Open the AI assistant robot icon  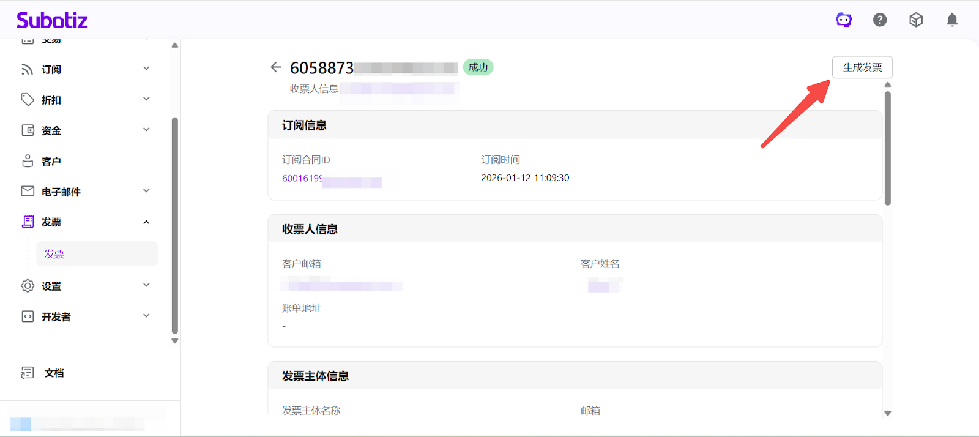point(844,20)
